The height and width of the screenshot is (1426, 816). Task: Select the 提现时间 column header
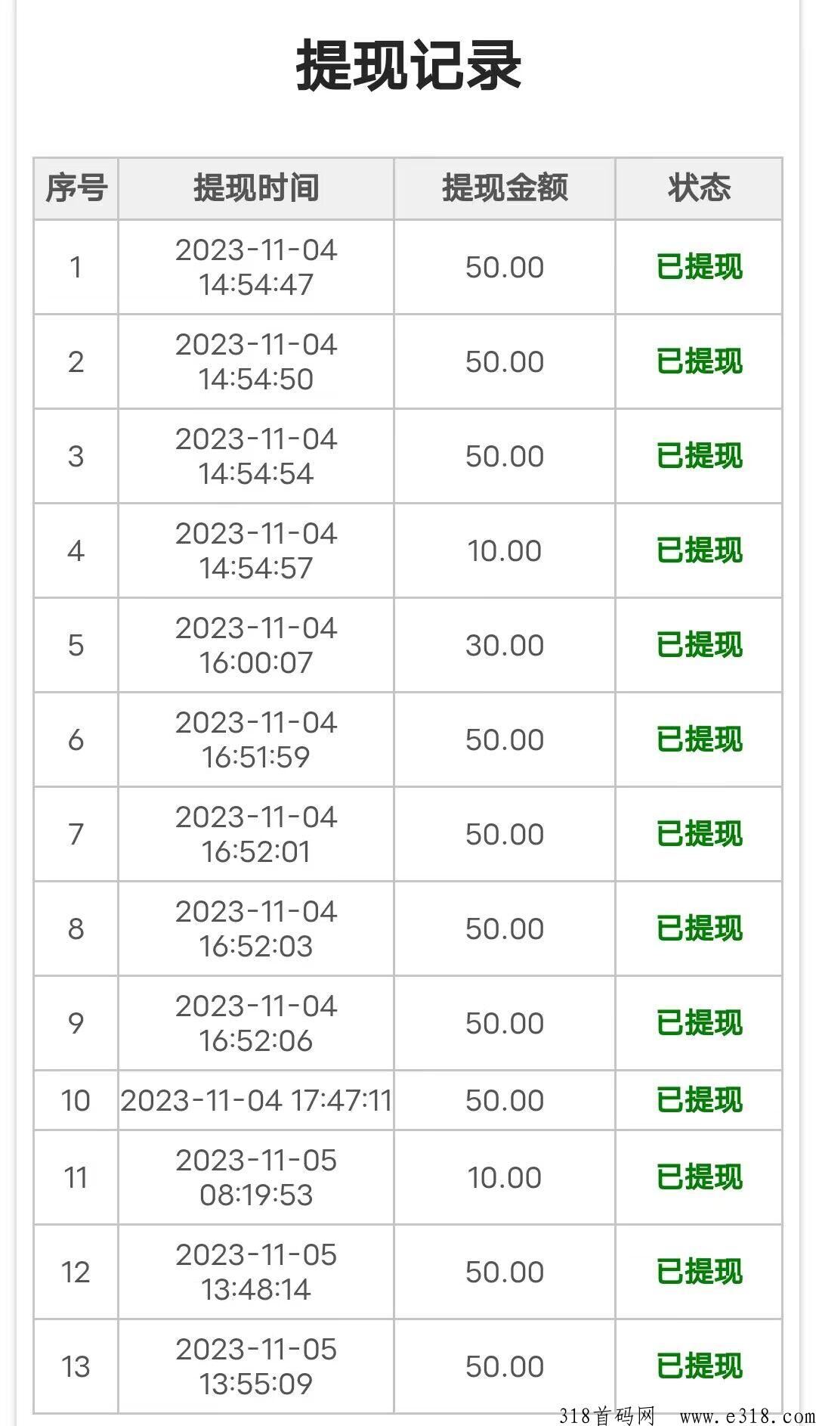click(256, 188)
